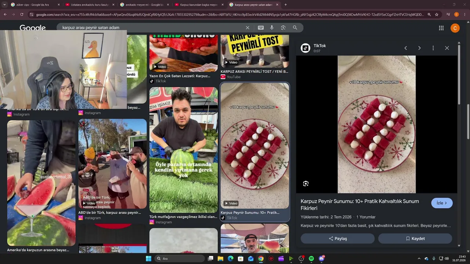Click the magnifier search submit icon
470x264 pixels.
295,27
